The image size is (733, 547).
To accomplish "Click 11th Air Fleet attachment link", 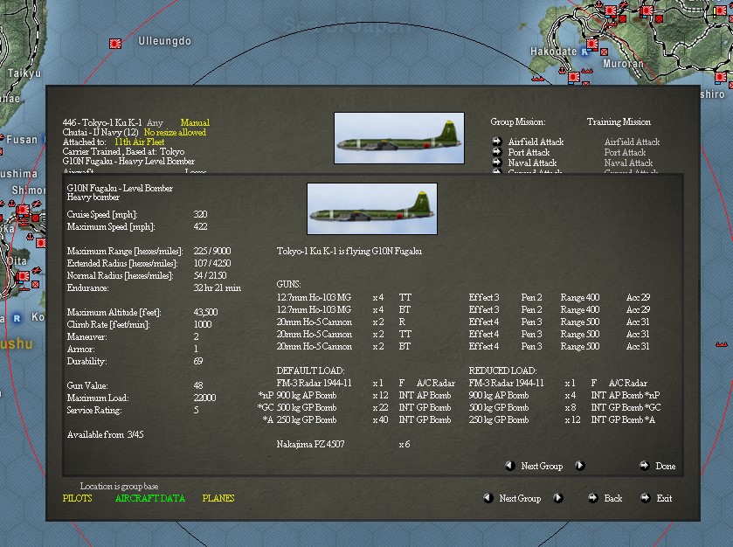I will [x=139, y=142].
